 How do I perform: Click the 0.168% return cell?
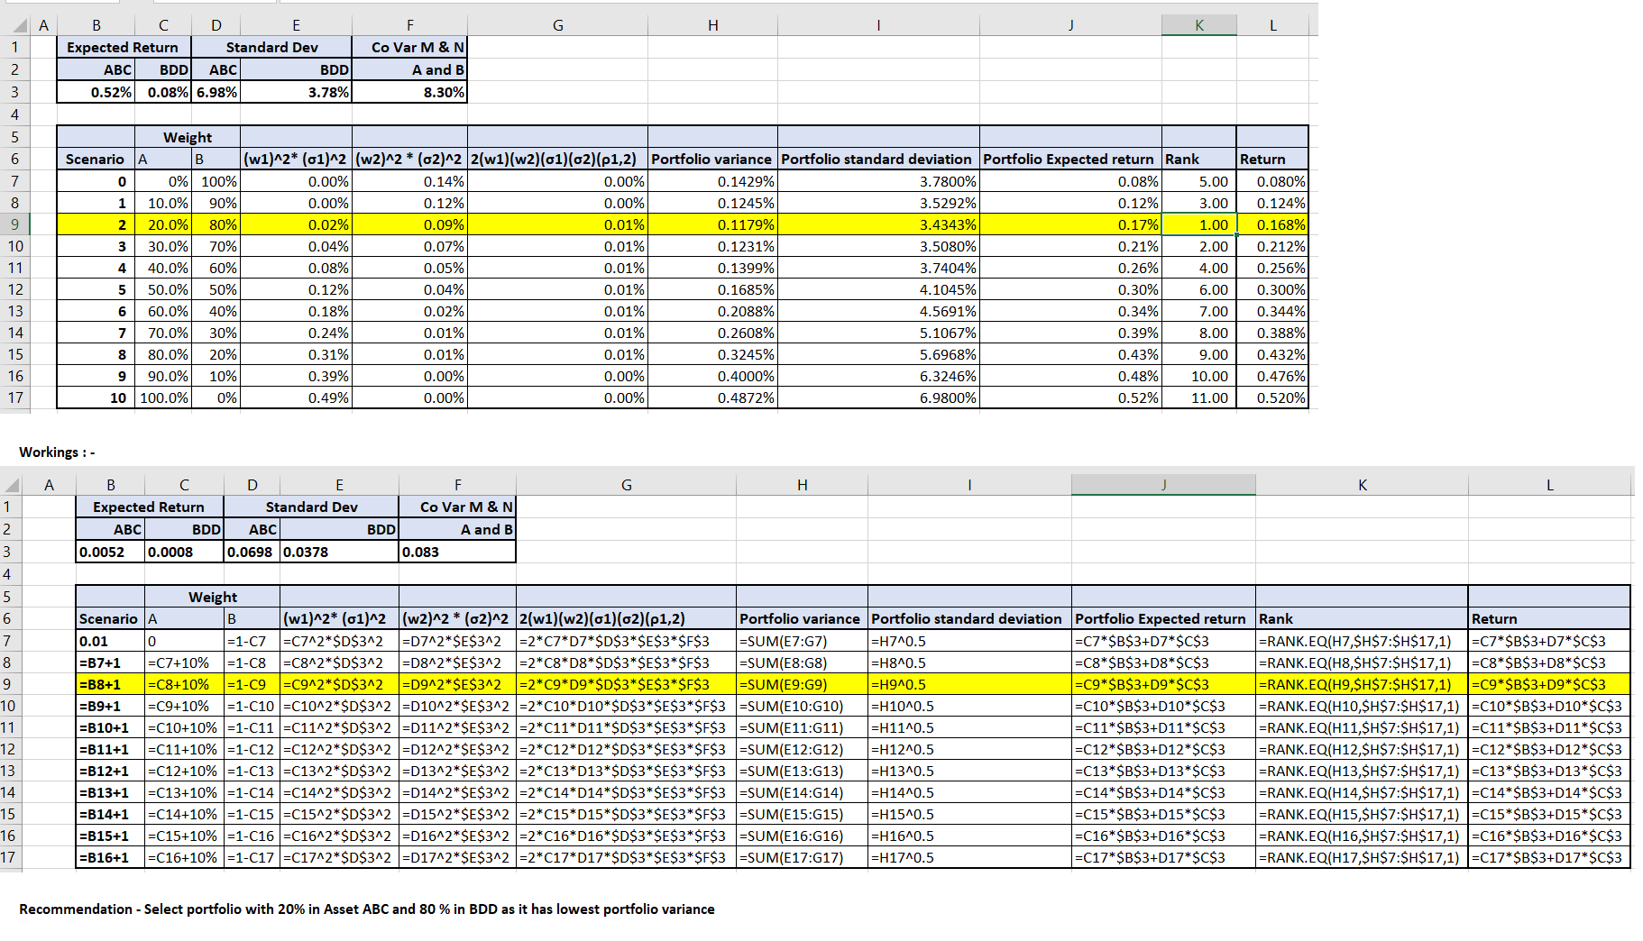tap(1272, 224)
